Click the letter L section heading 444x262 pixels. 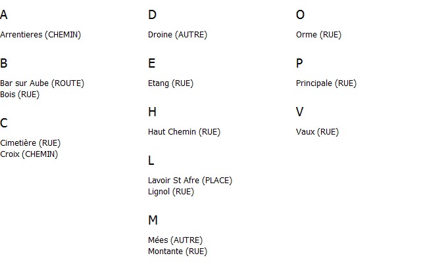click(x=151, y=160)
